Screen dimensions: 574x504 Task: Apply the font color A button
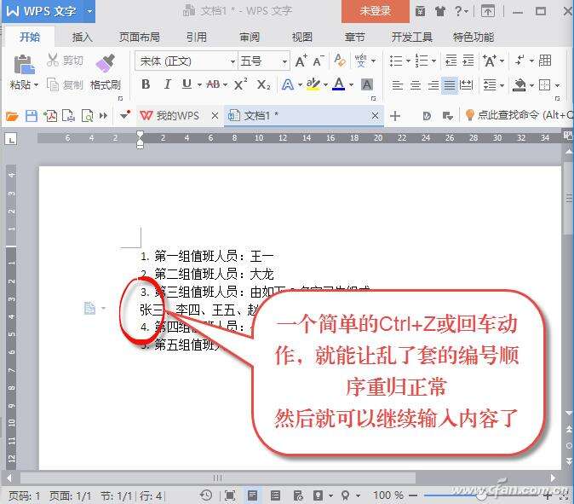coord(339,84)
